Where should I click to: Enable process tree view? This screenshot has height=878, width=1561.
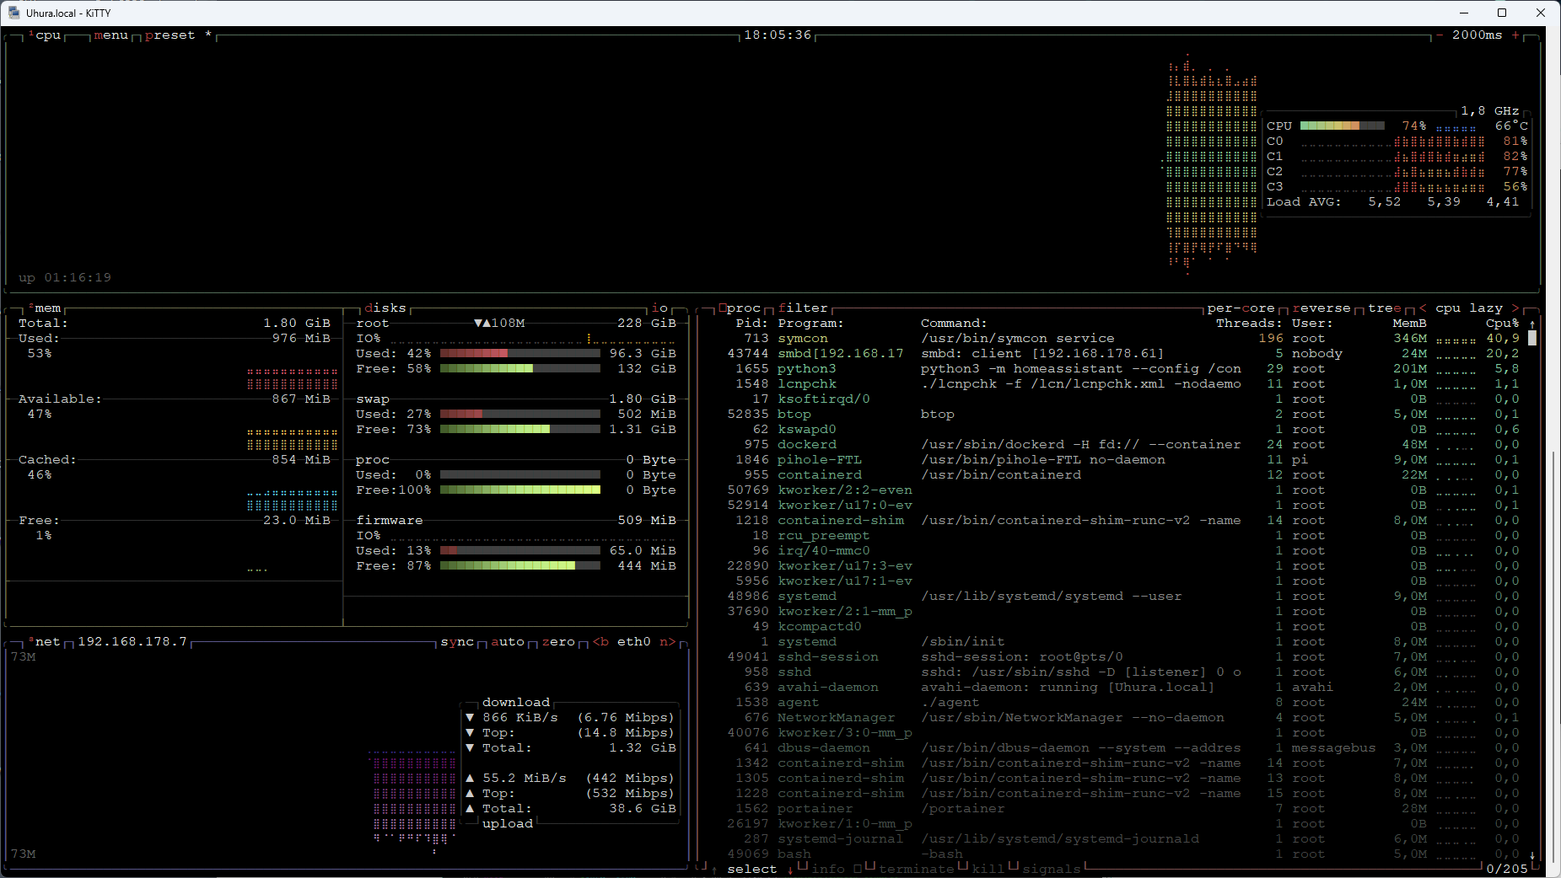tap(1384, 308)
